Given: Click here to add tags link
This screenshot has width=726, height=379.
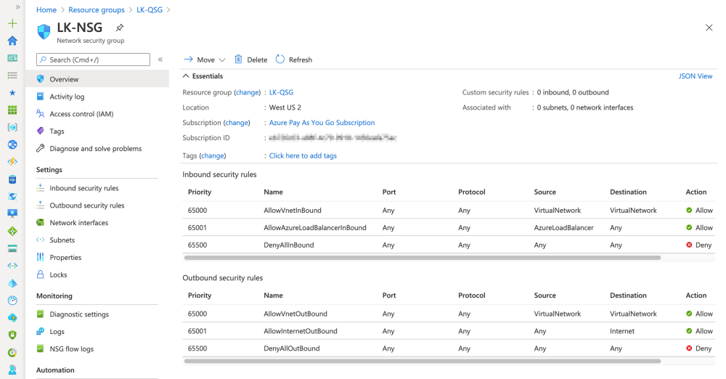Looking at the screenshot, I should click(303, 155).
